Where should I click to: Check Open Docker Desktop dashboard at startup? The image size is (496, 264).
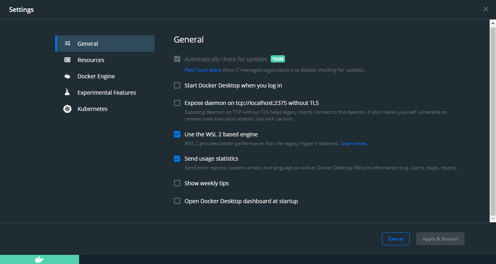coord(177,201)
